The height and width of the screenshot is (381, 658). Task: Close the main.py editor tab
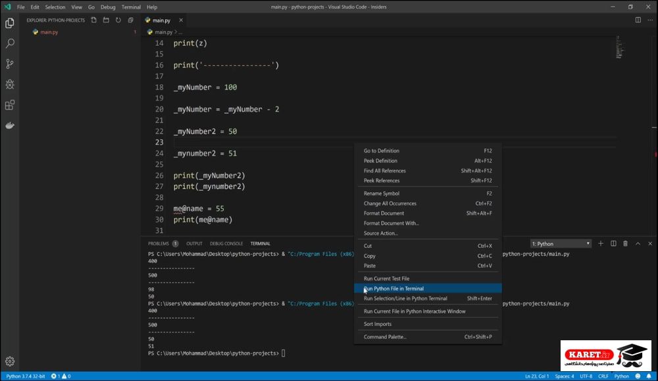click(181, 20)
